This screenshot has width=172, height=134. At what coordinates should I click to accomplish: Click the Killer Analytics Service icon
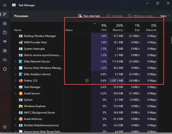[21, 74]
